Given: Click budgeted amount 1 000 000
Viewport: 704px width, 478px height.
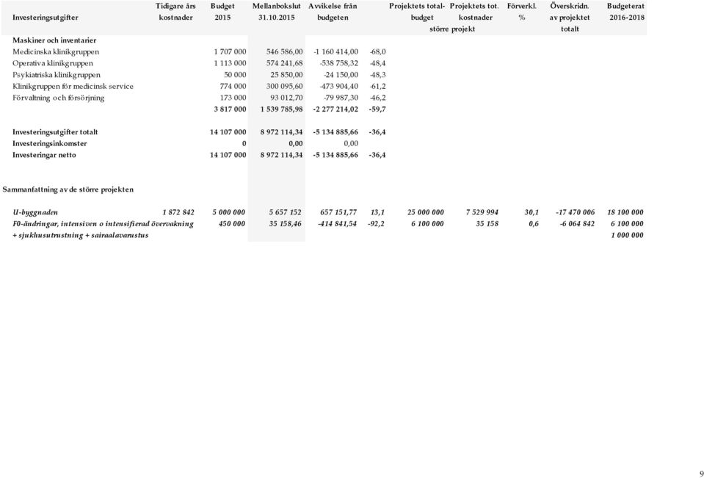Looking at the screenshot, I should click(x=627, y=236).
